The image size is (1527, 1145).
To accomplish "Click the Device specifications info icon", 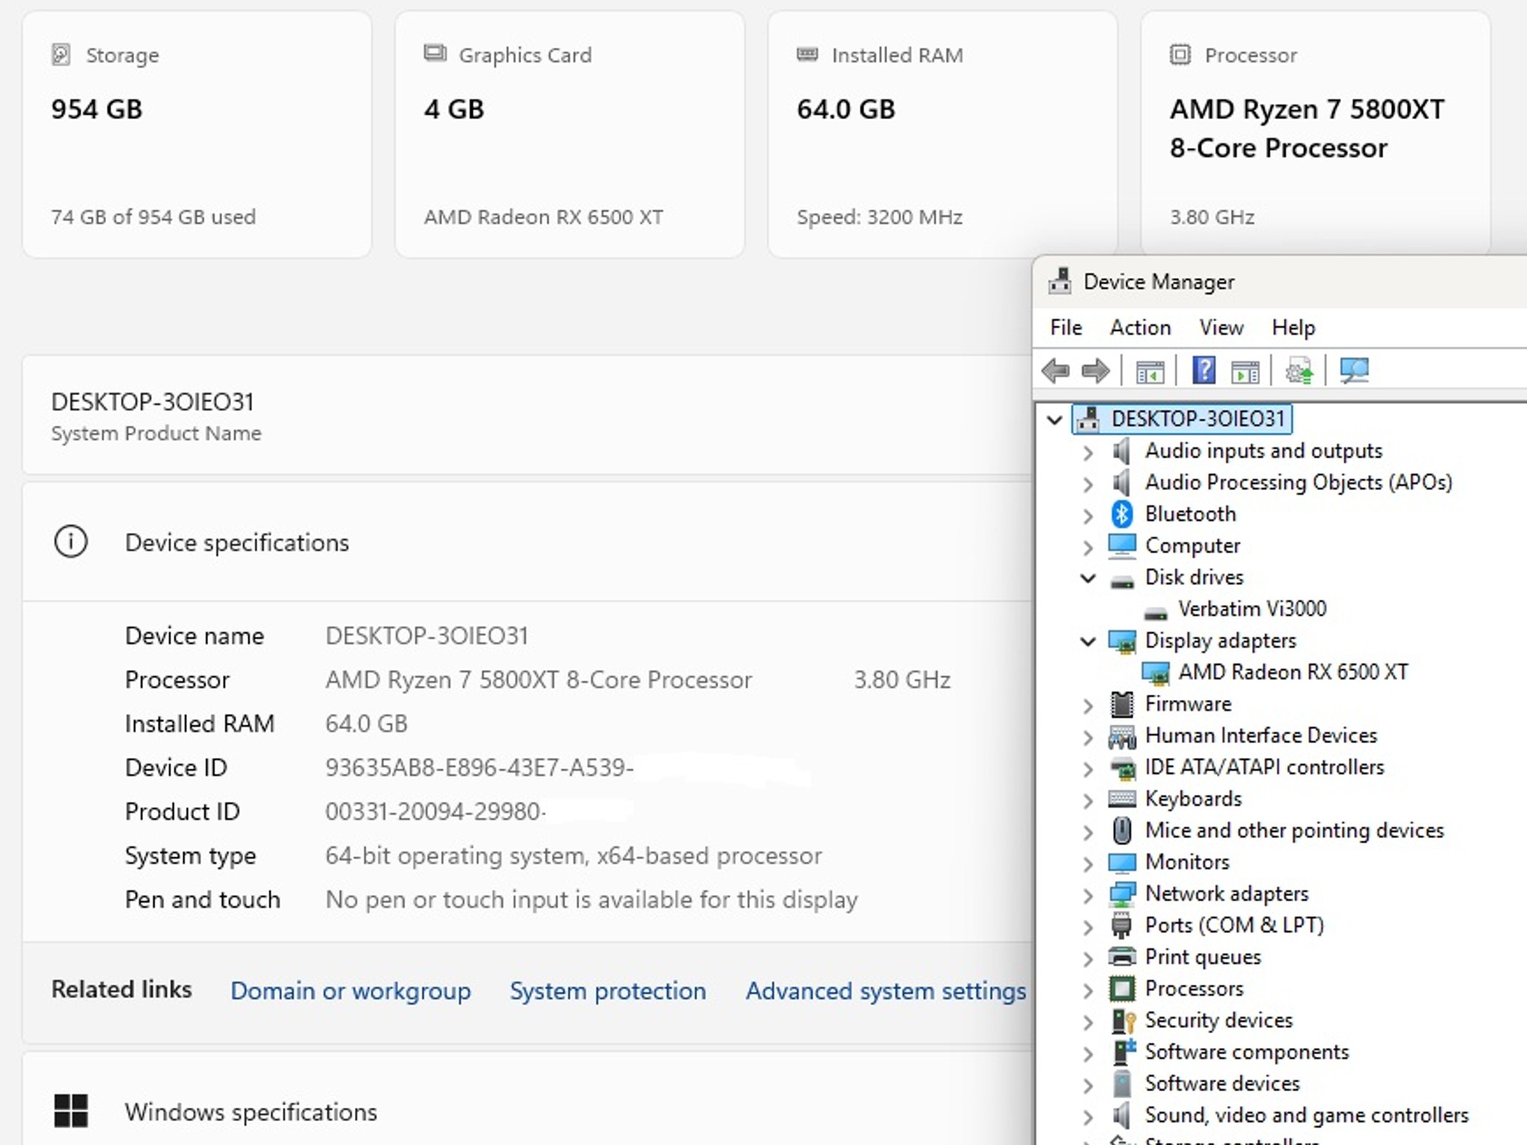I will coord(71,542).
